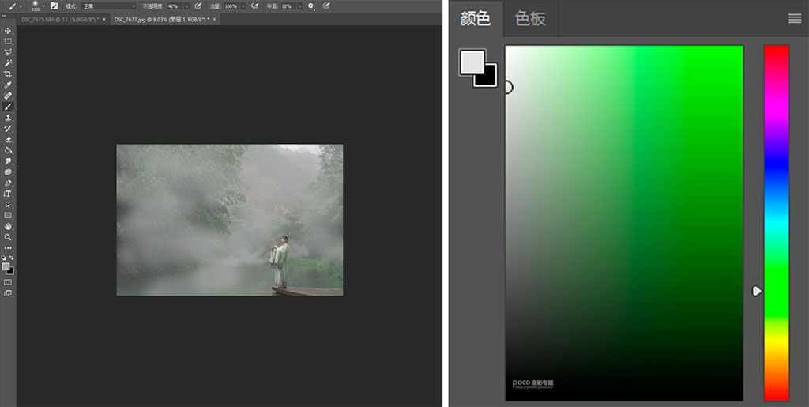Viewport: 809px width, 407px height.
Task: Toggle pressure for opacity
Action: click(x=198, y=6)
